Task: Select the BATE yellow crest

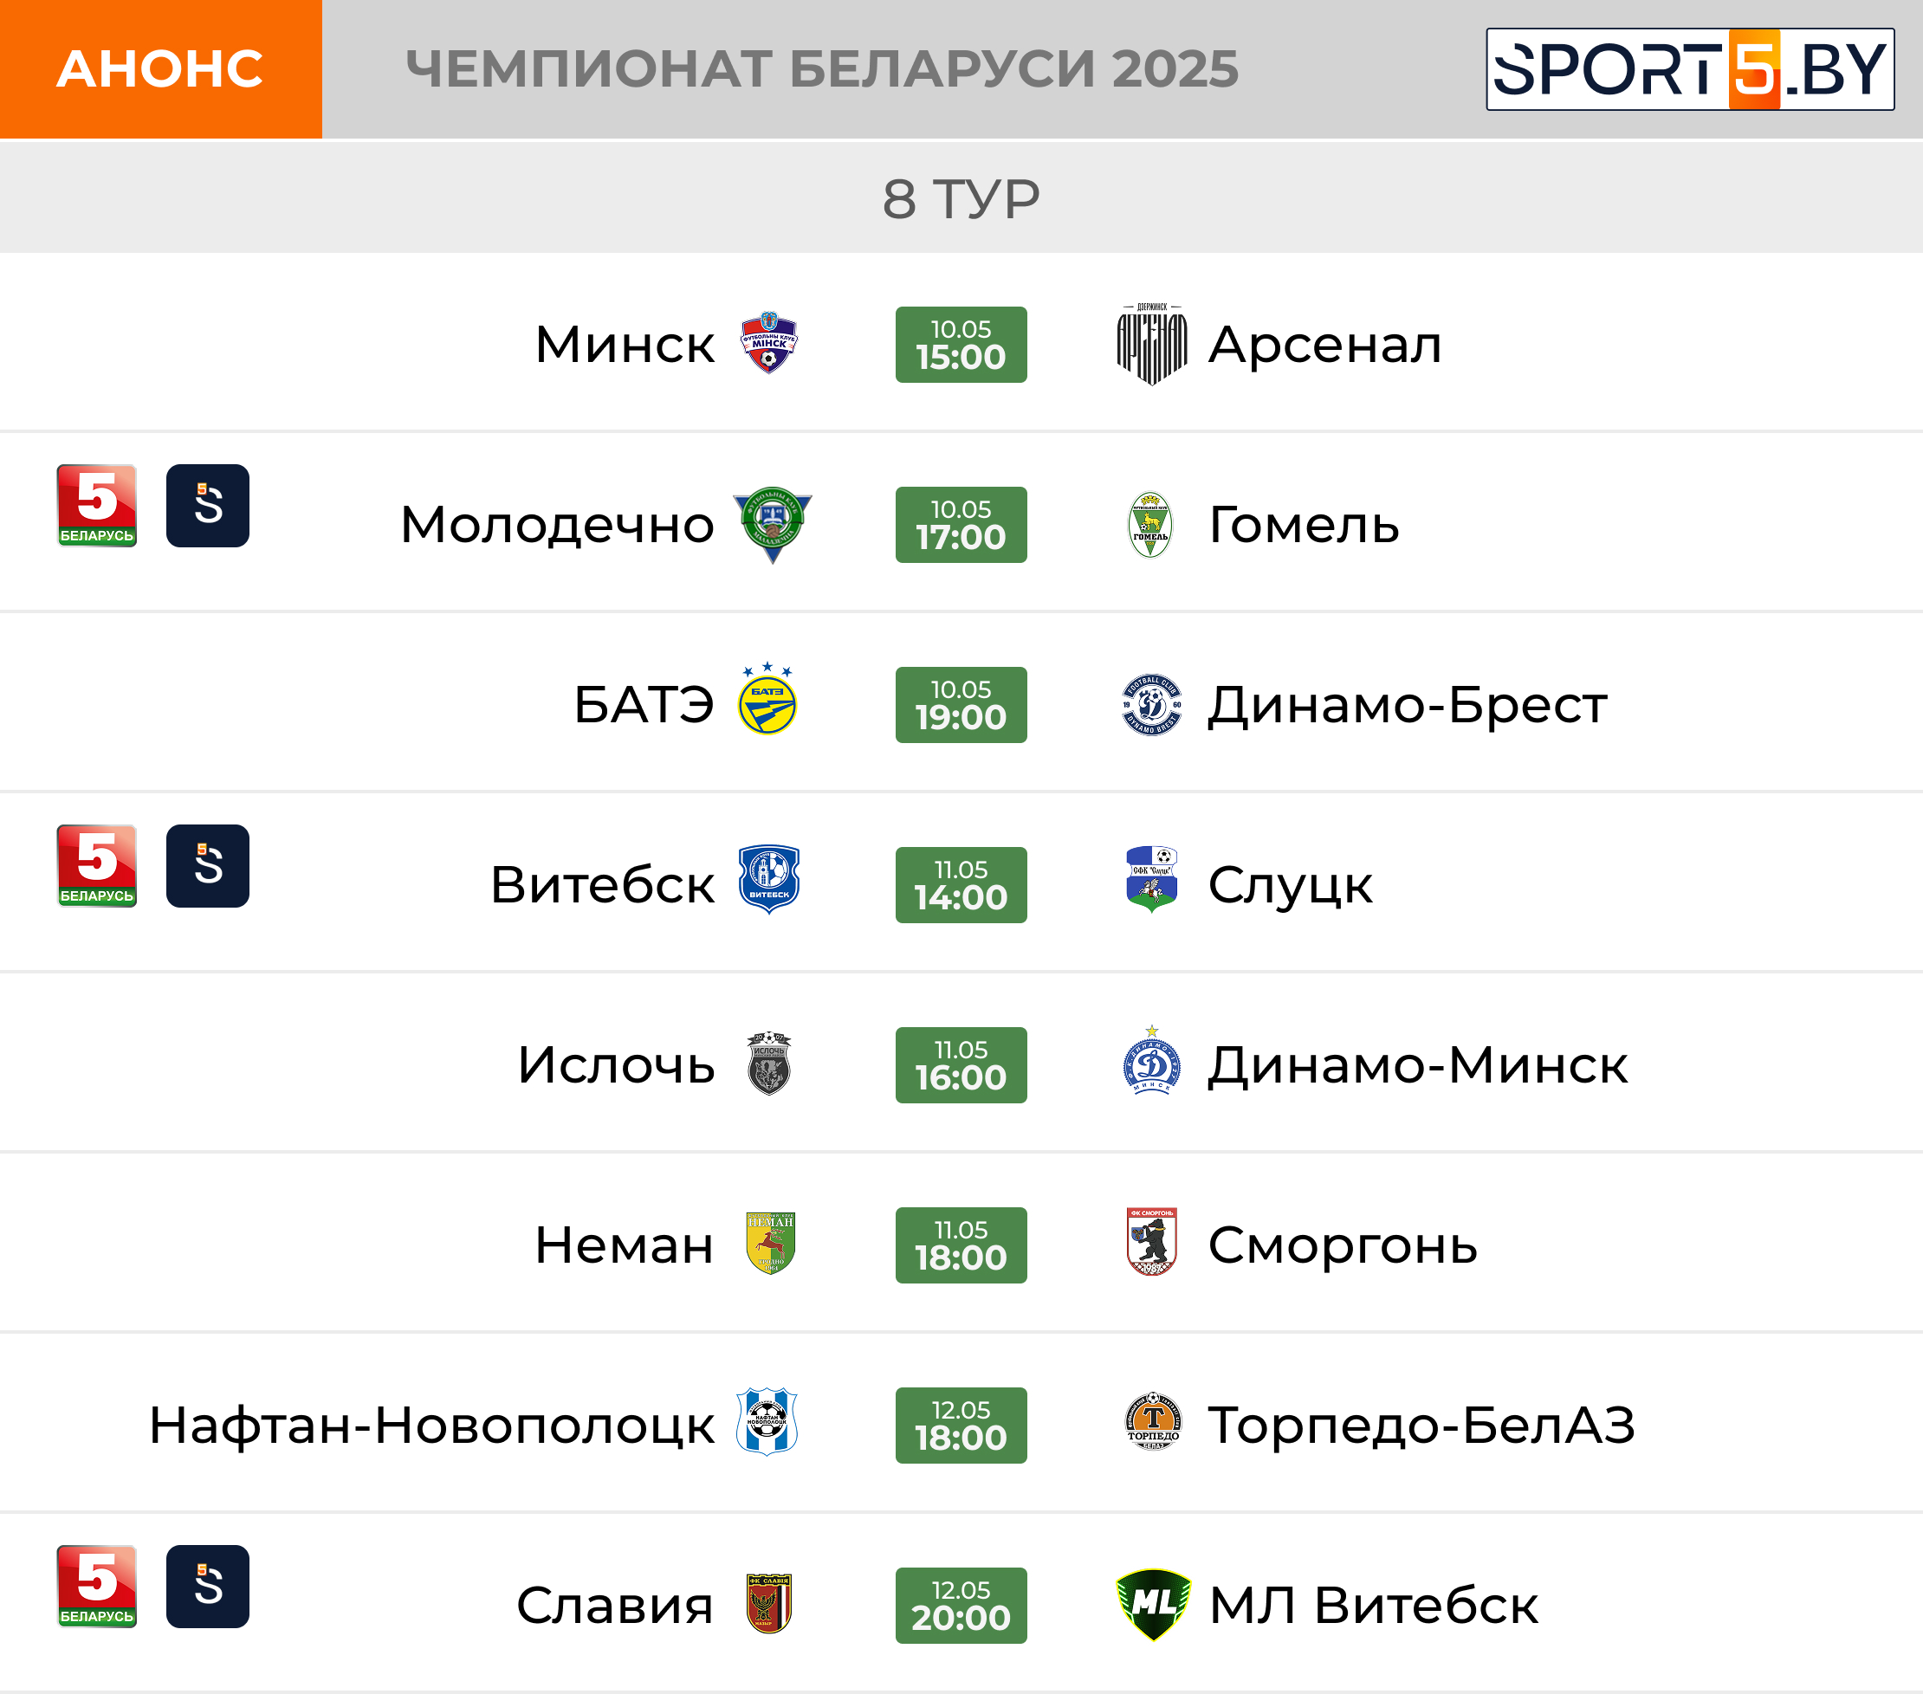Action: pyautogui.click(x=767, y=698)
